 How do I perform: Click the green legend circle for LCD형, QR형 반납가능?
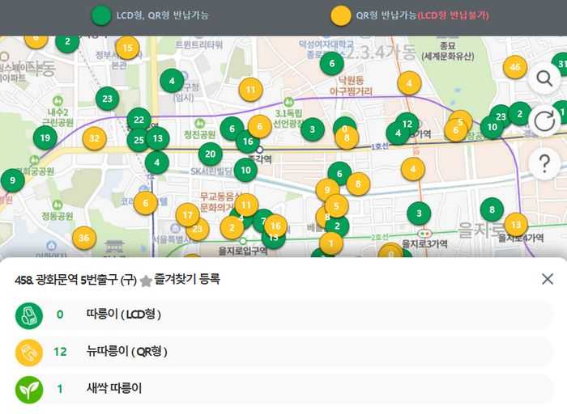coord(101,15)
